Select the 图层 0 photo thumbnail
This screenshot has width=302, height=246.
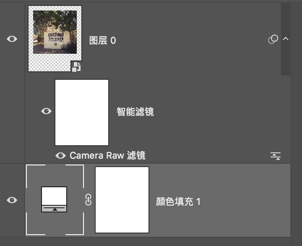(55, 39)
